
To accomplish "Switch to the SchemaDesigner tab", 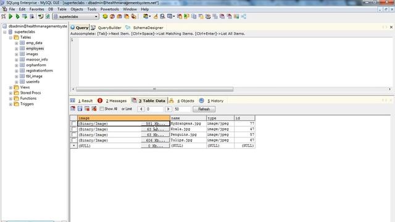I will pos(148,27).
